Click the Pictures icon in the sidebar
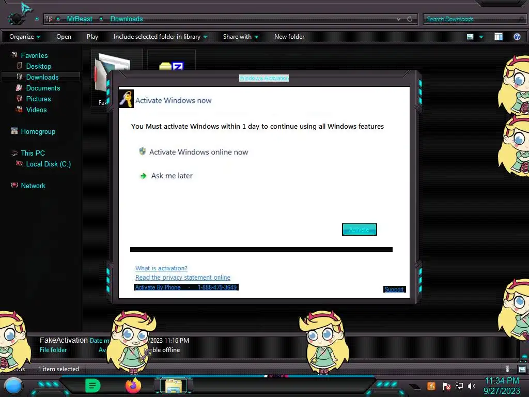Image resolution: width=529 pixels, height=397 pixels. 20,98
